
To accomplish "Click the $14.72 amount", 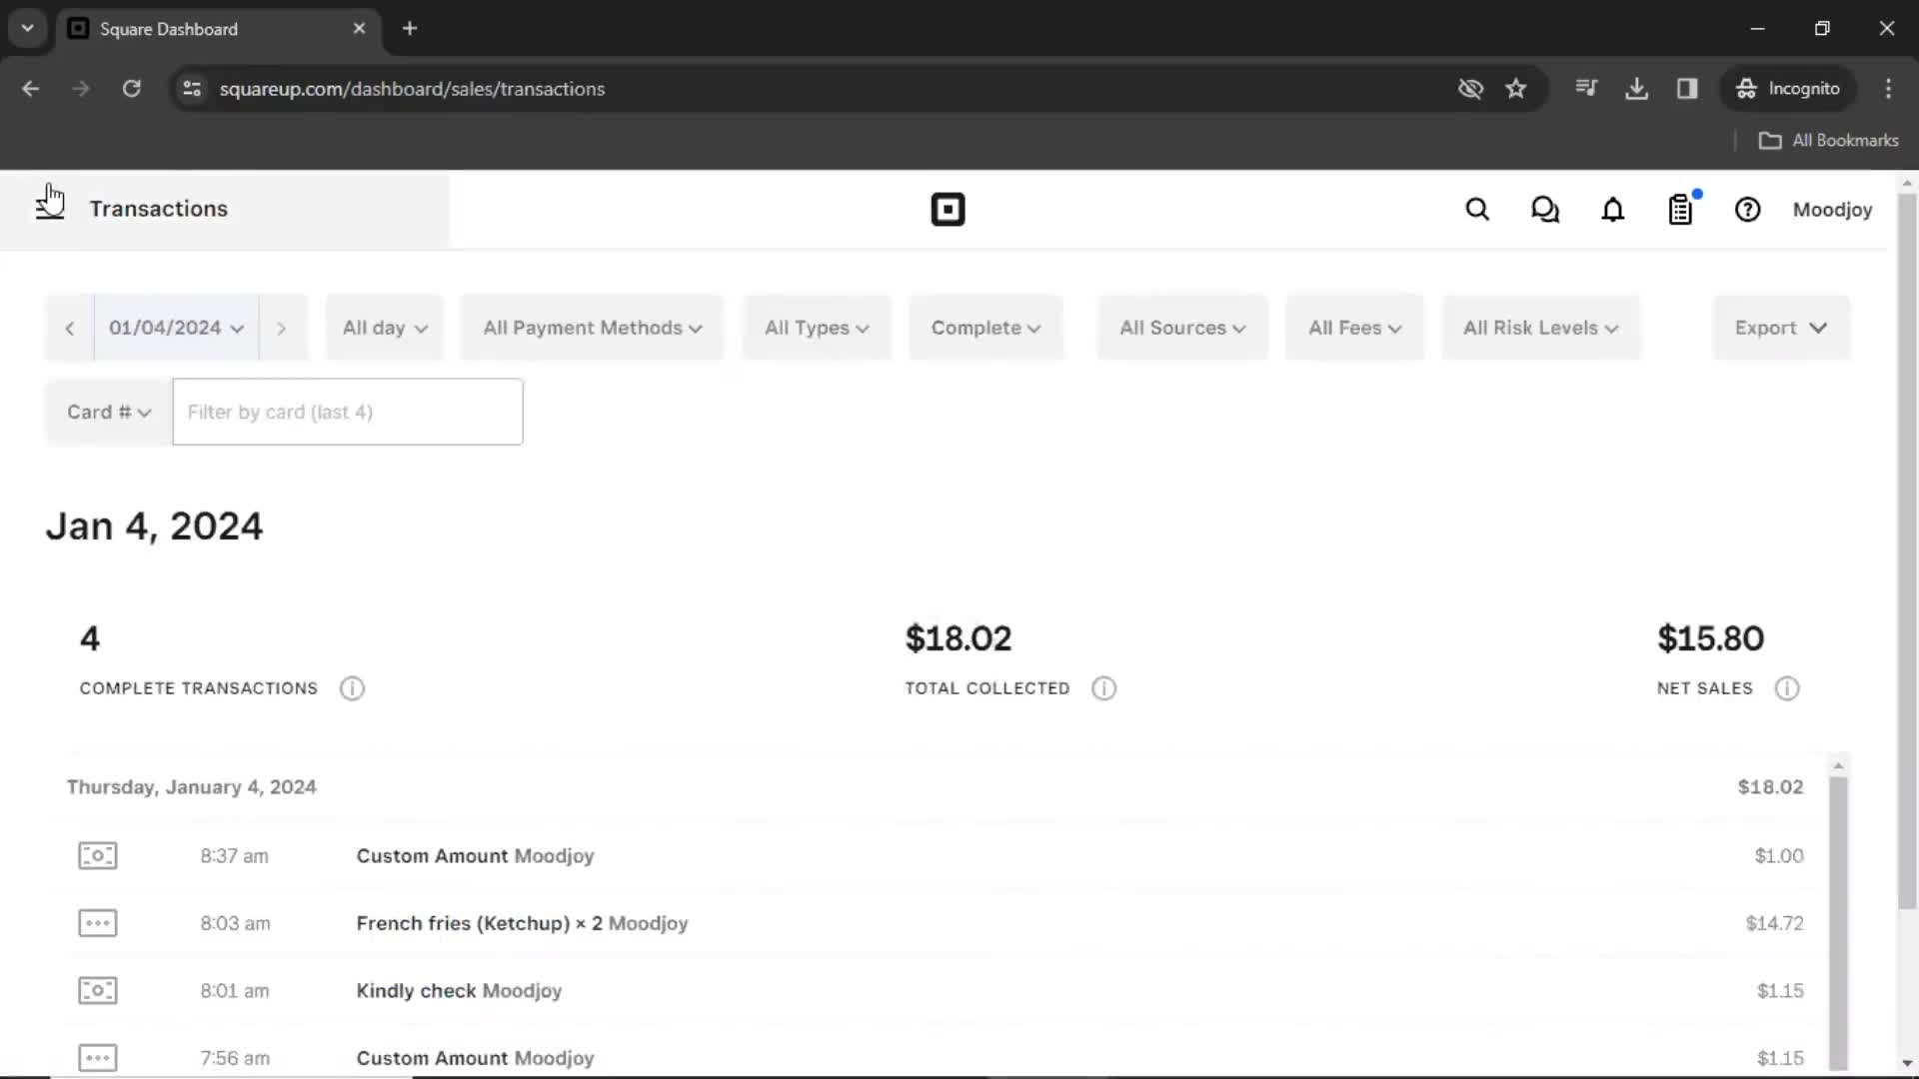I will click(1774, 923).
